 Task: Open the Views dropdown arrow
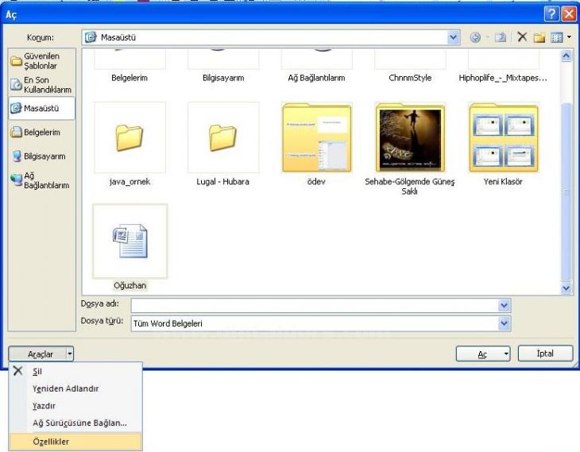point(569,37)
